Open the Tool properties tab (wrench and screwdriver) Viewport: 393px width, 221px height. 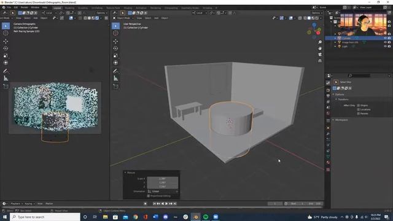click(328, 83)
